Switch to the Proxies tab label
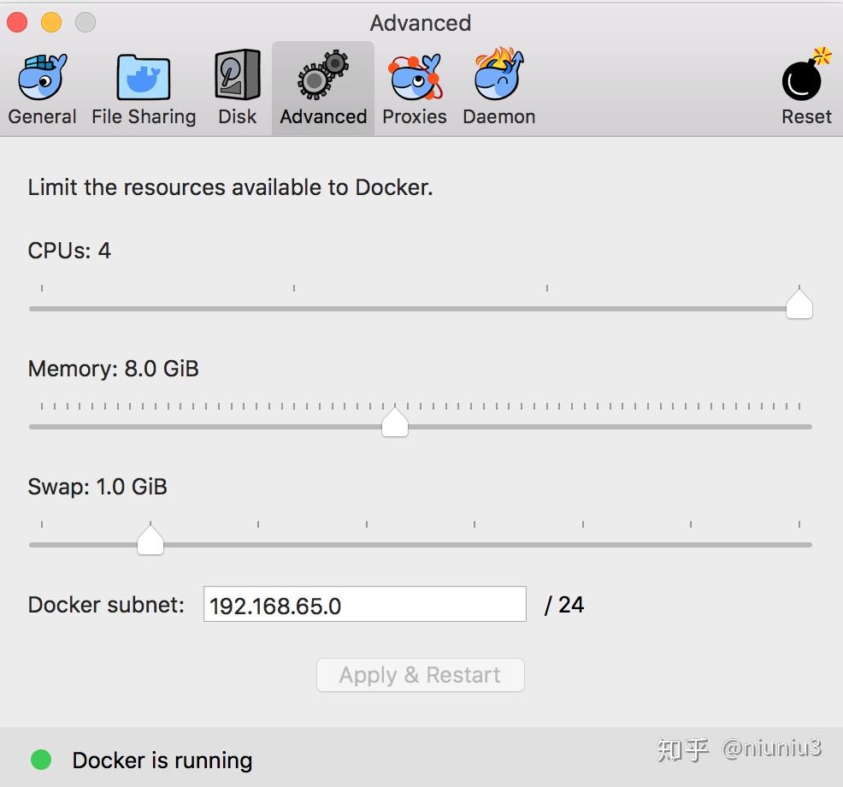 pos(414,116)
